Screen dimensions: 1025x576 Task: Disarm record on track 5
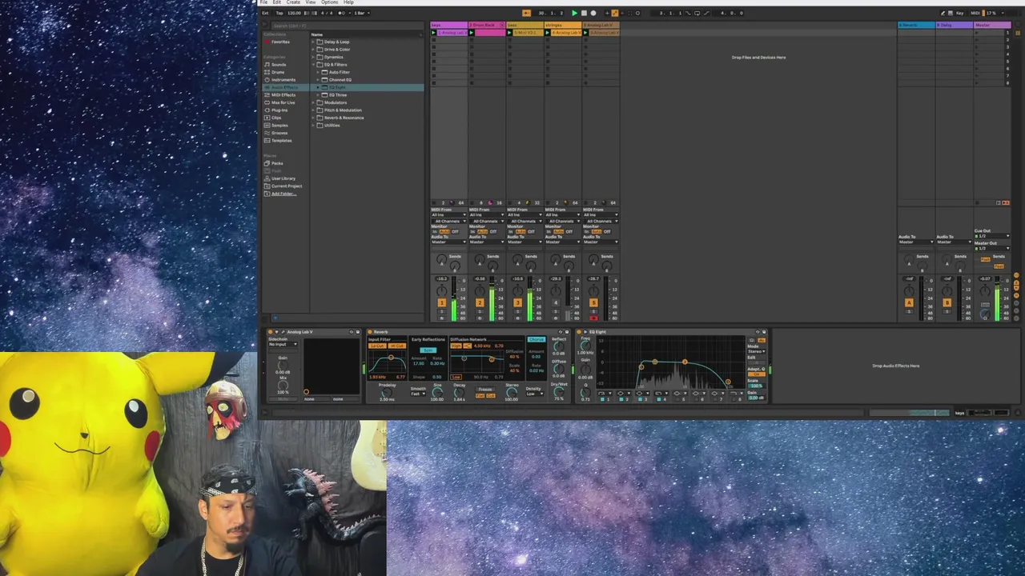click(x=593, y=318)
